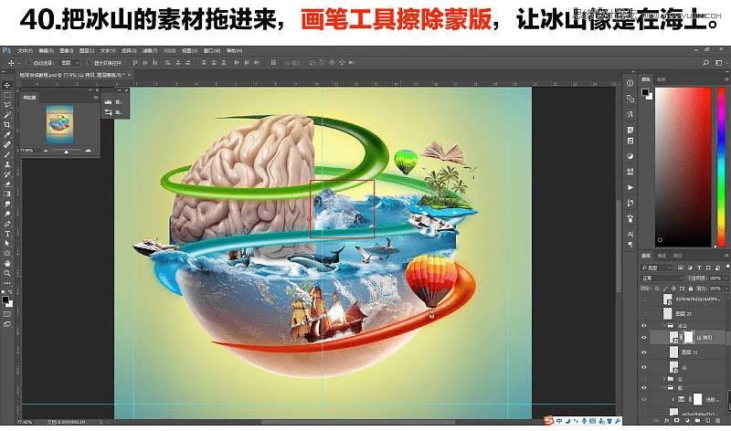Select the Move tool in the left toolbar

7,85
